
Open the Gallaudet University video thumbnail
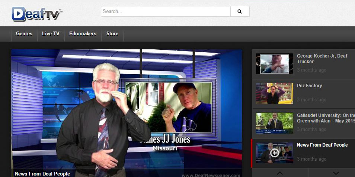(274, 123)
